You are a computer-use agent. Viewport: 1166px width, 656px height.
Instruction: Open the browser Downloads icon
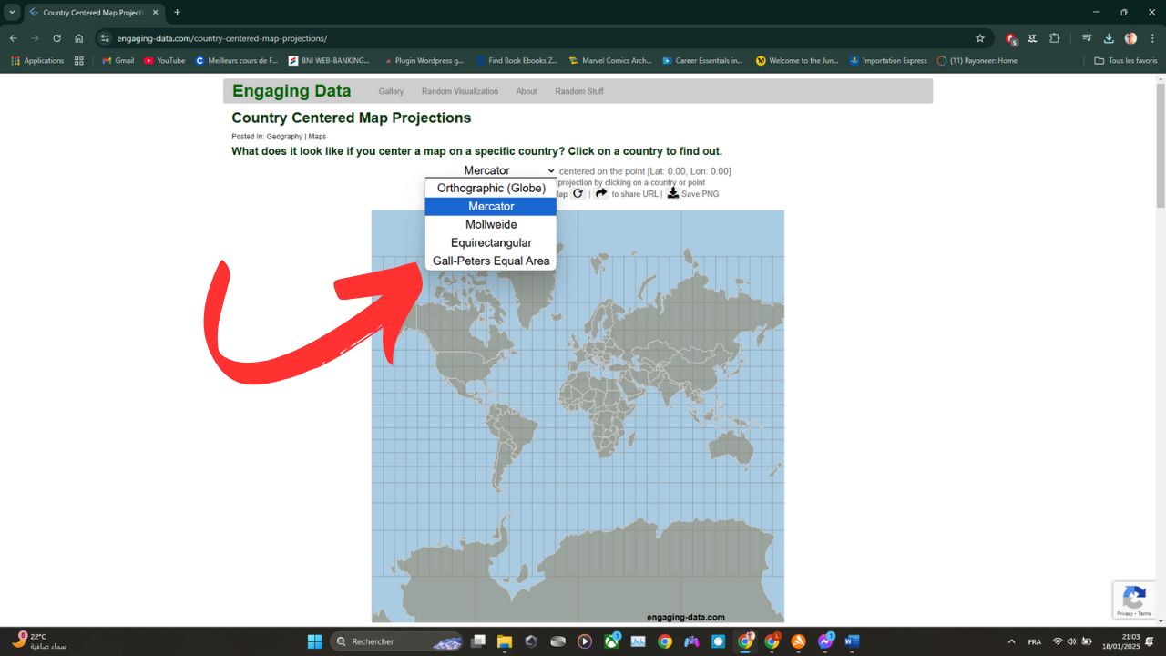[x=1108, y=38]
